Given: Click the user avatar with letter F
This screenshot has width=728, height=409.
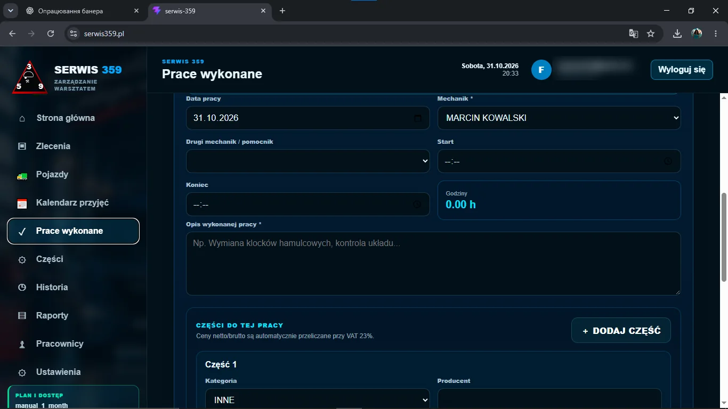Looking at the screenshot, I should (x=541, y=70).
